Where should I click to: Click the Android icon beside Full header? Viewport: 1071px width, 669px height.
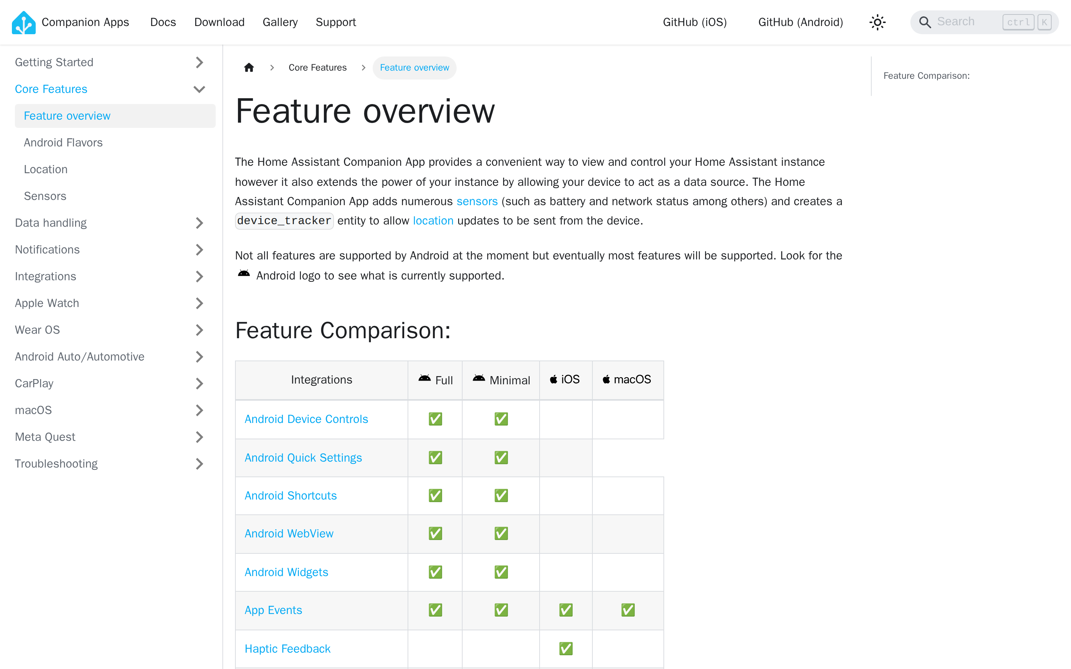424,378
